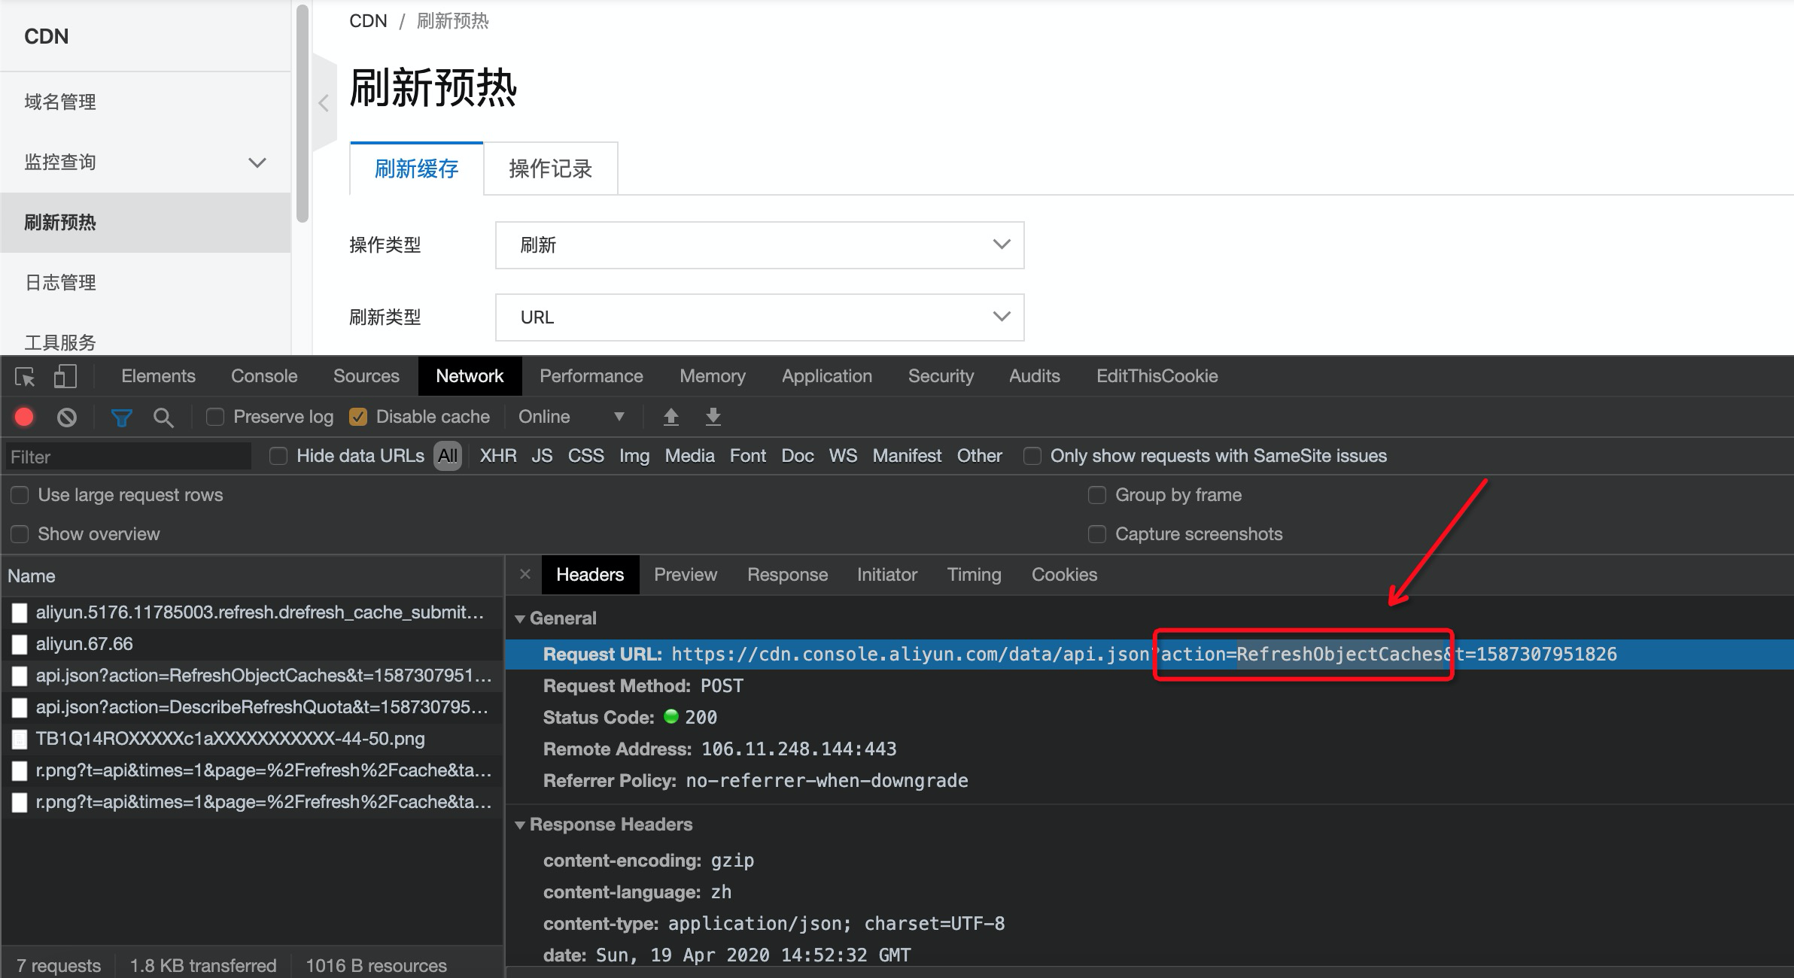Click the Name column header
Viewport: 1794px width, 978px height.
click(252, 576)
